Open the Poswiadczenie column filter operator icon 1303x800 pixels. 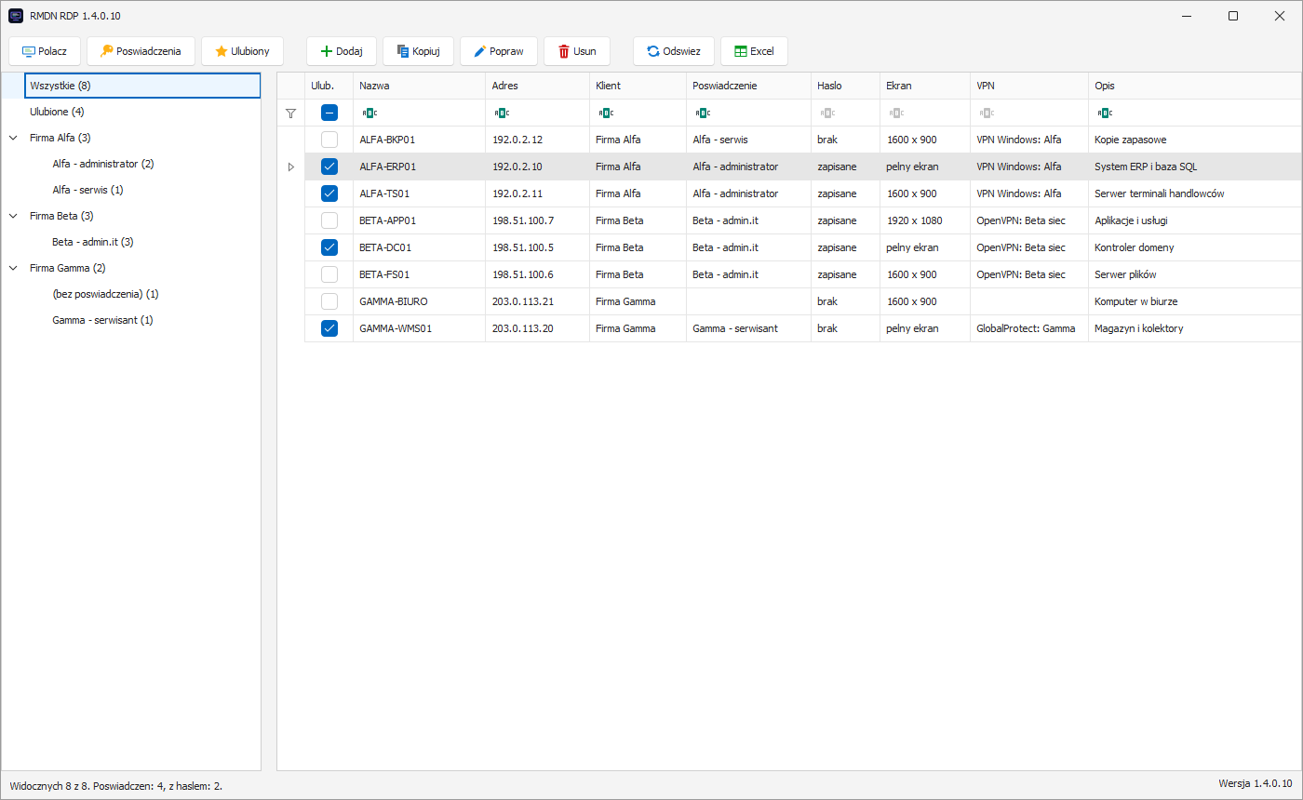(703, 113)
